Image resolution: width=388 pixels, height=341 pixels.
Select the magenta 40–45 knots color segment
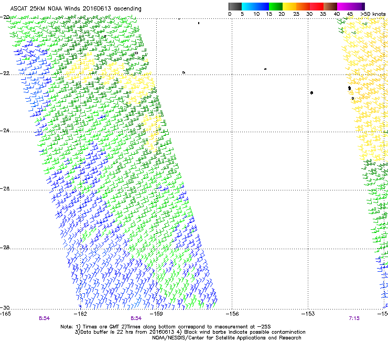(344, 6)
